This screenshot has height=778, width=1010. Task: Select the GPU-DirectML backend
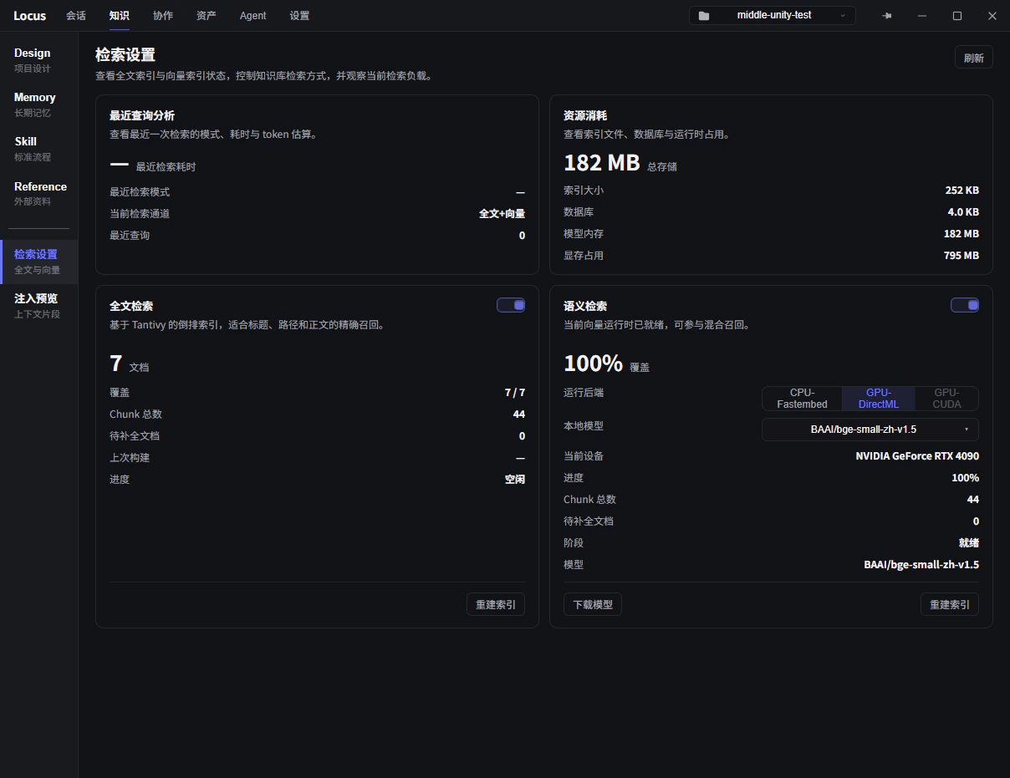pyautogui.click(x=878, y=399)
